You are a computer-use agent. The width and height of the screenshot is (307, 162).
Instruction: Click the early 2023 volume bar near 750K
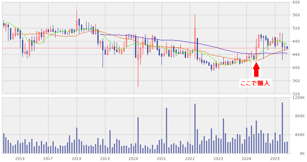[x=223, y=136]
